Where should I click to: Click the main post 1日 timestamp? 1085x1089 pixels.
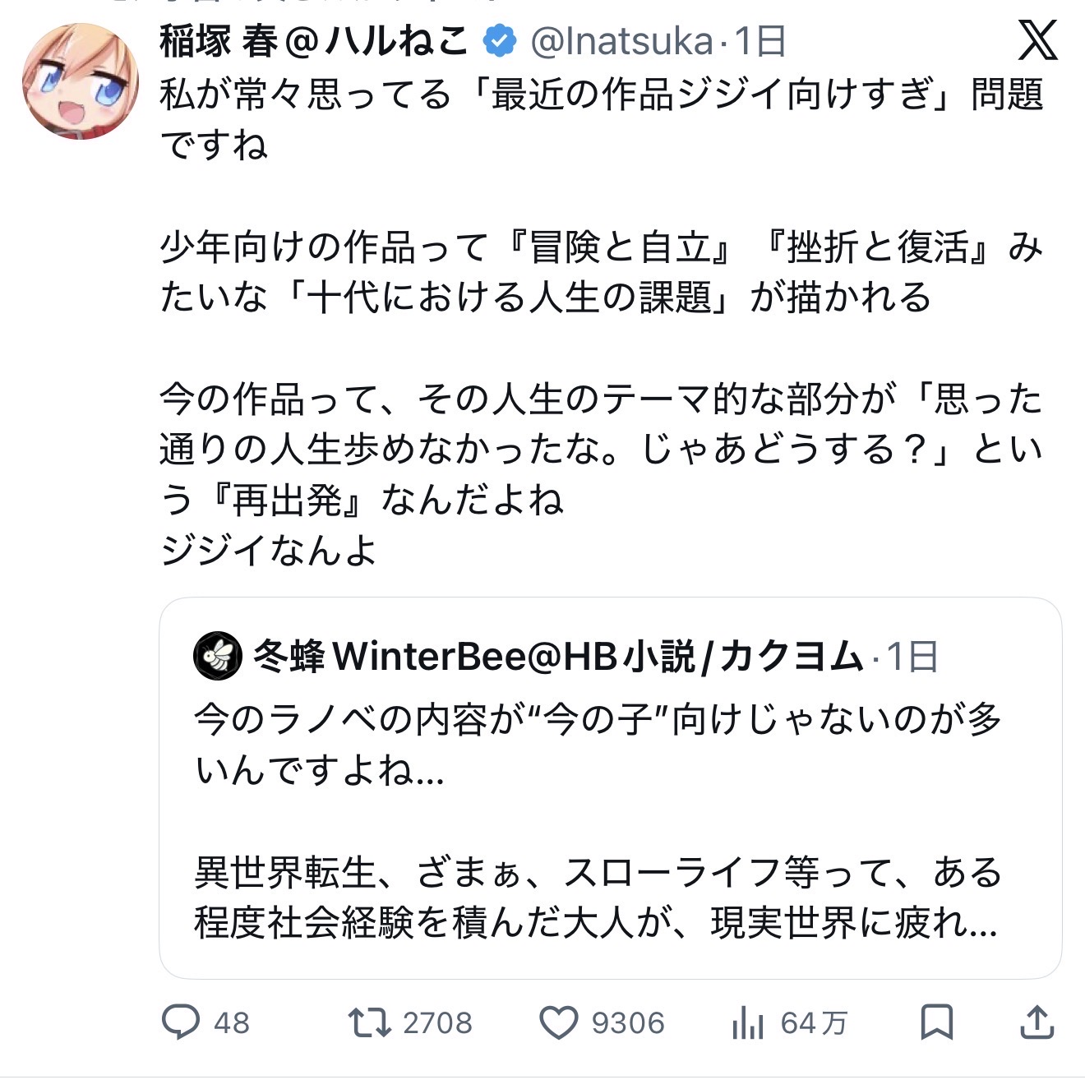coord(760,41)
